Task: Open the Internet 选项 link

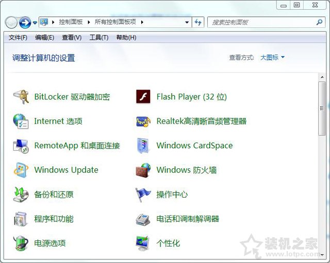Action: 58,121
